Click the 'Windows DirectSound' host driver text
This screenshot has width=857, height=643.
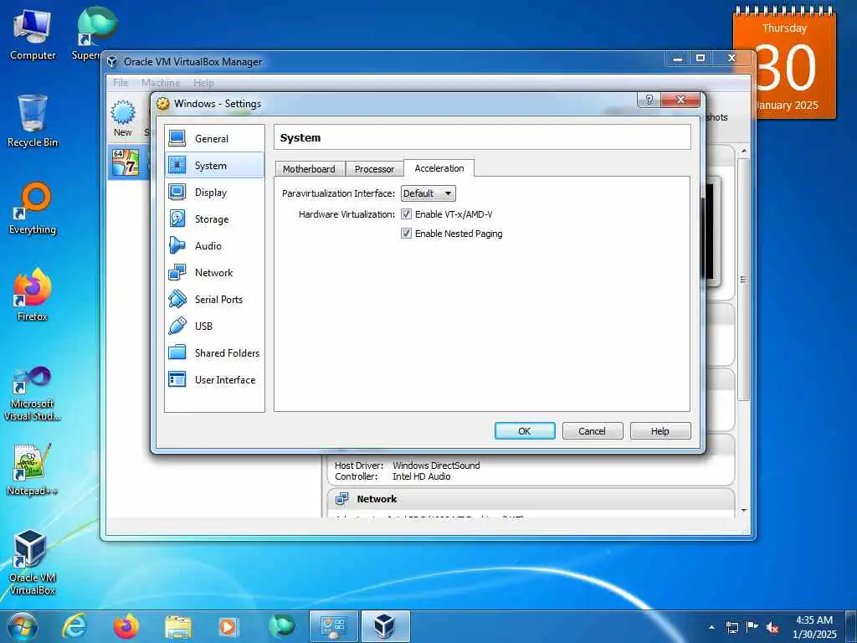[436, 466]
